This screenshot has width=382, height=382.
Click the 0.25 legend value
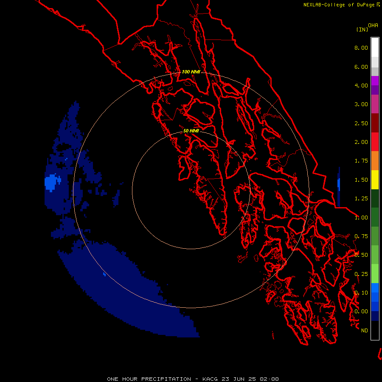coord(361,274)
